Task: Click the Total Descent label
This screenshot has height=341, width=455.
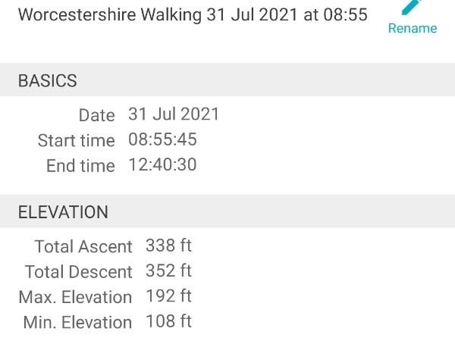Action: (79, 272)
